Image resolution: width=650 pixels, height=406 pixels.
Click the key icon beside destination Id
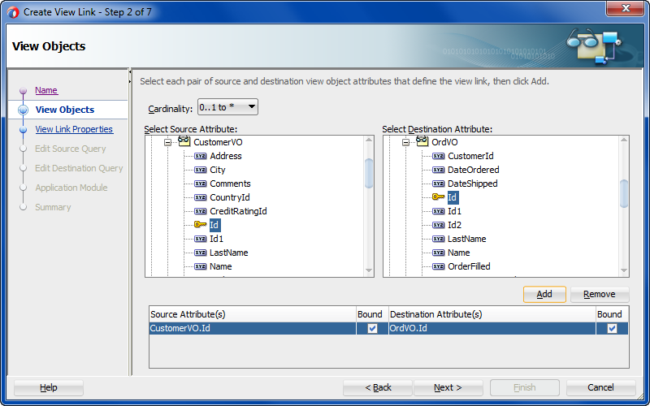438,197
